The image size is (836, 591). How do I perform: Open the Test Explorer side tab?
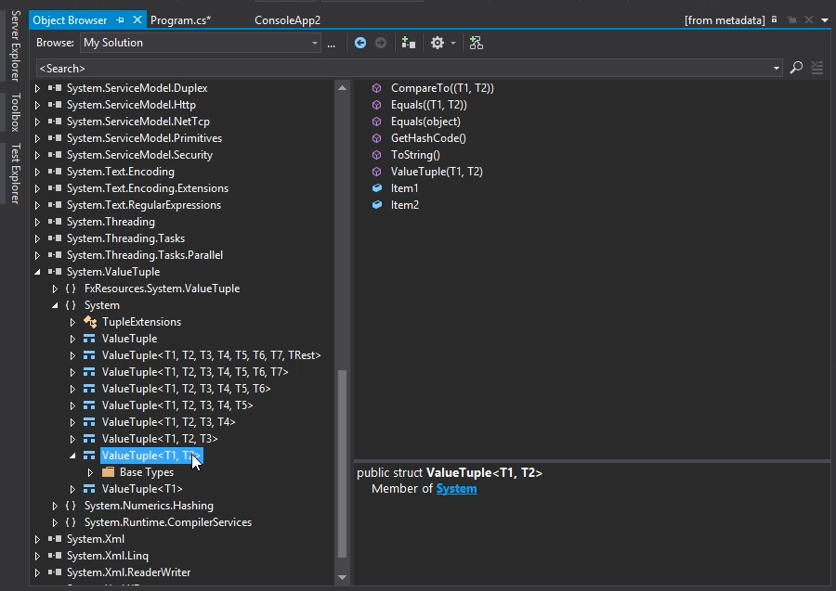point(16,173)
